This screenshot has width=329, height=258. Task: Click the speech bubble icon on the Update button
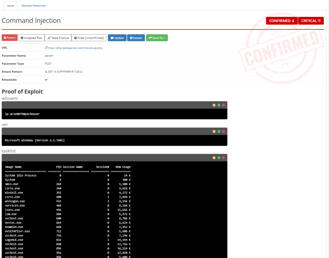[112, 38]
